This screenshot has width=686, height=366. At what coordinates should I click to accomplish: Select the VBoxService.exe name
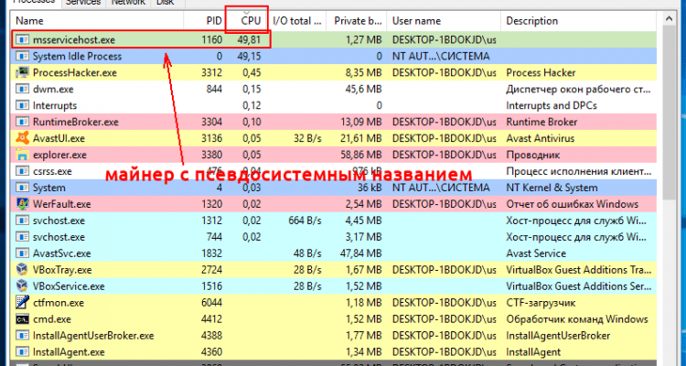(x=69, y=285)
